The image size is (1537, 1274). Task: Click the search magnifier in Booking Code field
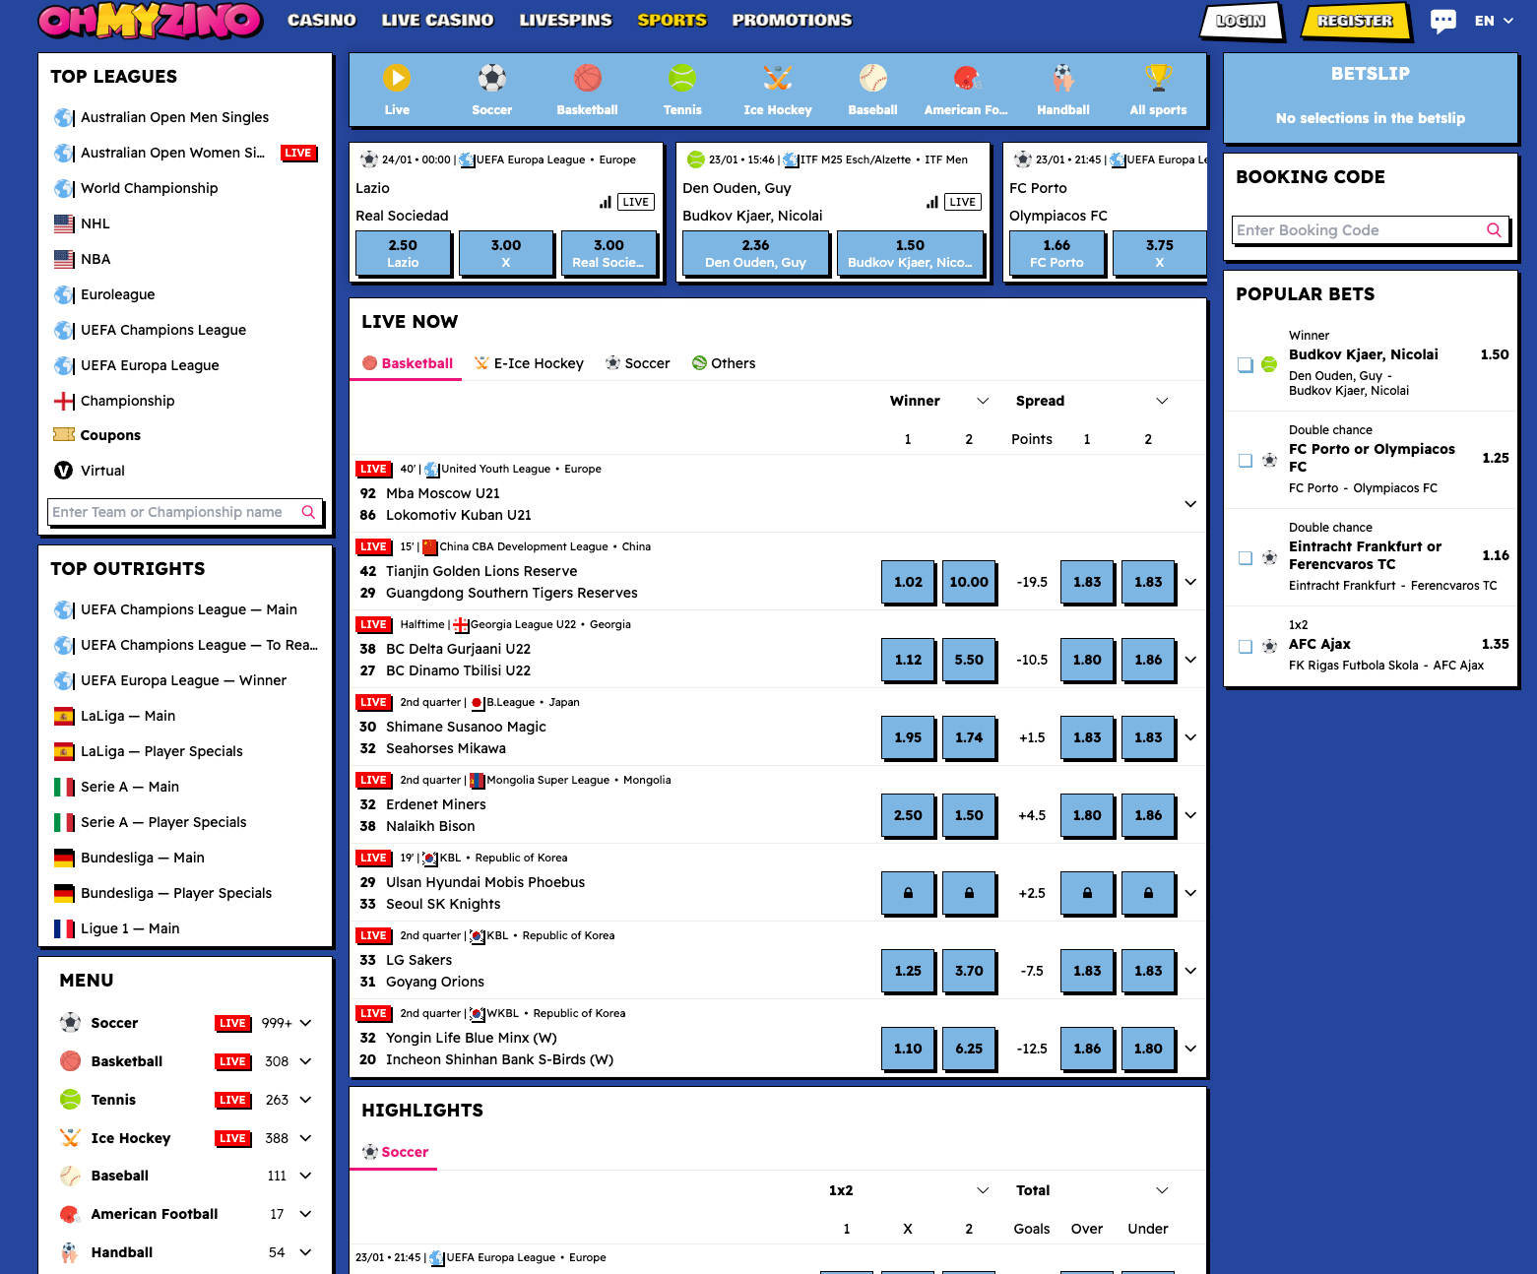point(1494,230)
